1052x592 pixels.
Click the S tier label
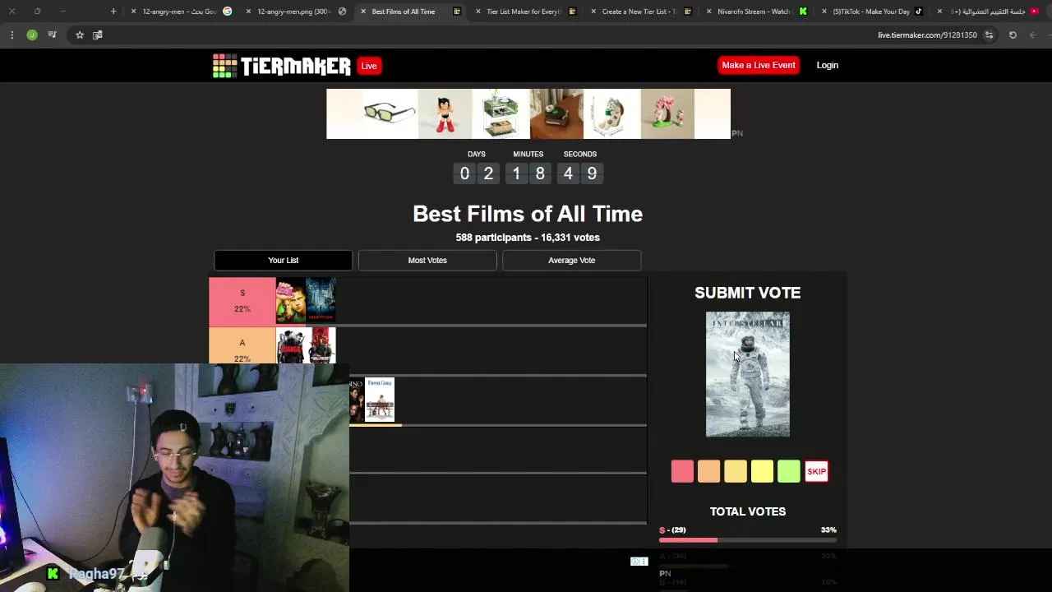(x=242, y=301)
